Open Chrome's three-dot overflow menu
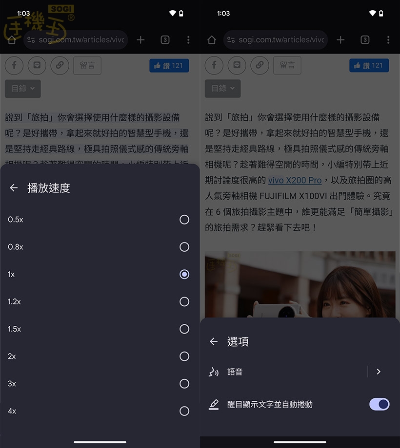400x448 pixels. click(188, 40)
